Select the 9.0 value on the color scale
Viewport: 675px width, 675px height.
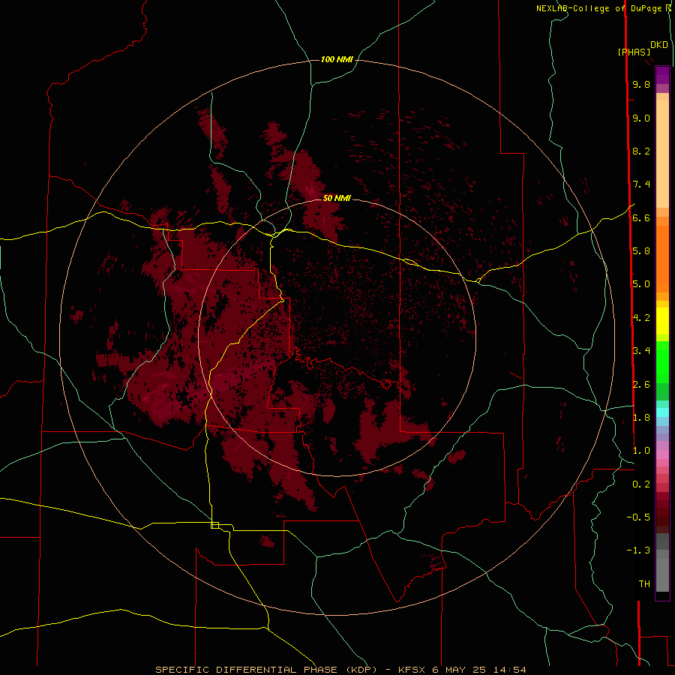click(641, 118)
